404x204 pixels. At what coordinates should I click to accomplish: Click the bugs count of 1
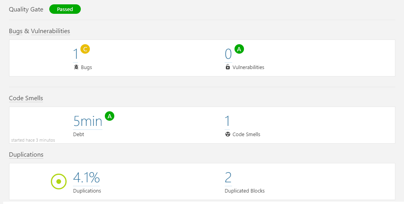click(76, 54)
